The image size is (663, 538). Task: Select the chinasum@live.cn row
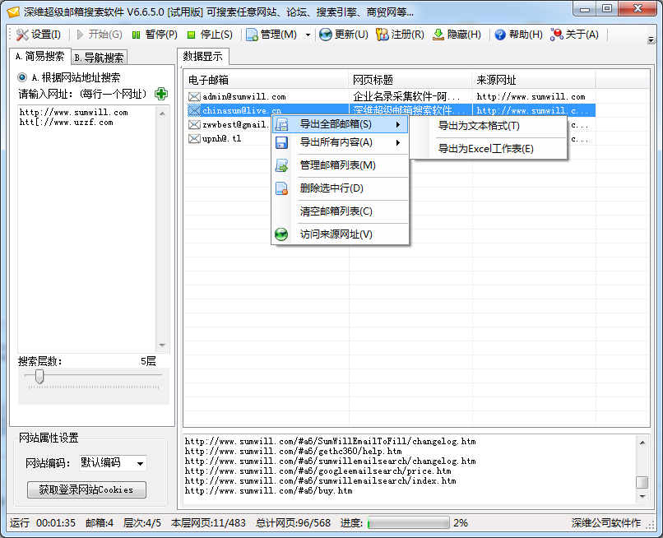(x=391, y=111)
